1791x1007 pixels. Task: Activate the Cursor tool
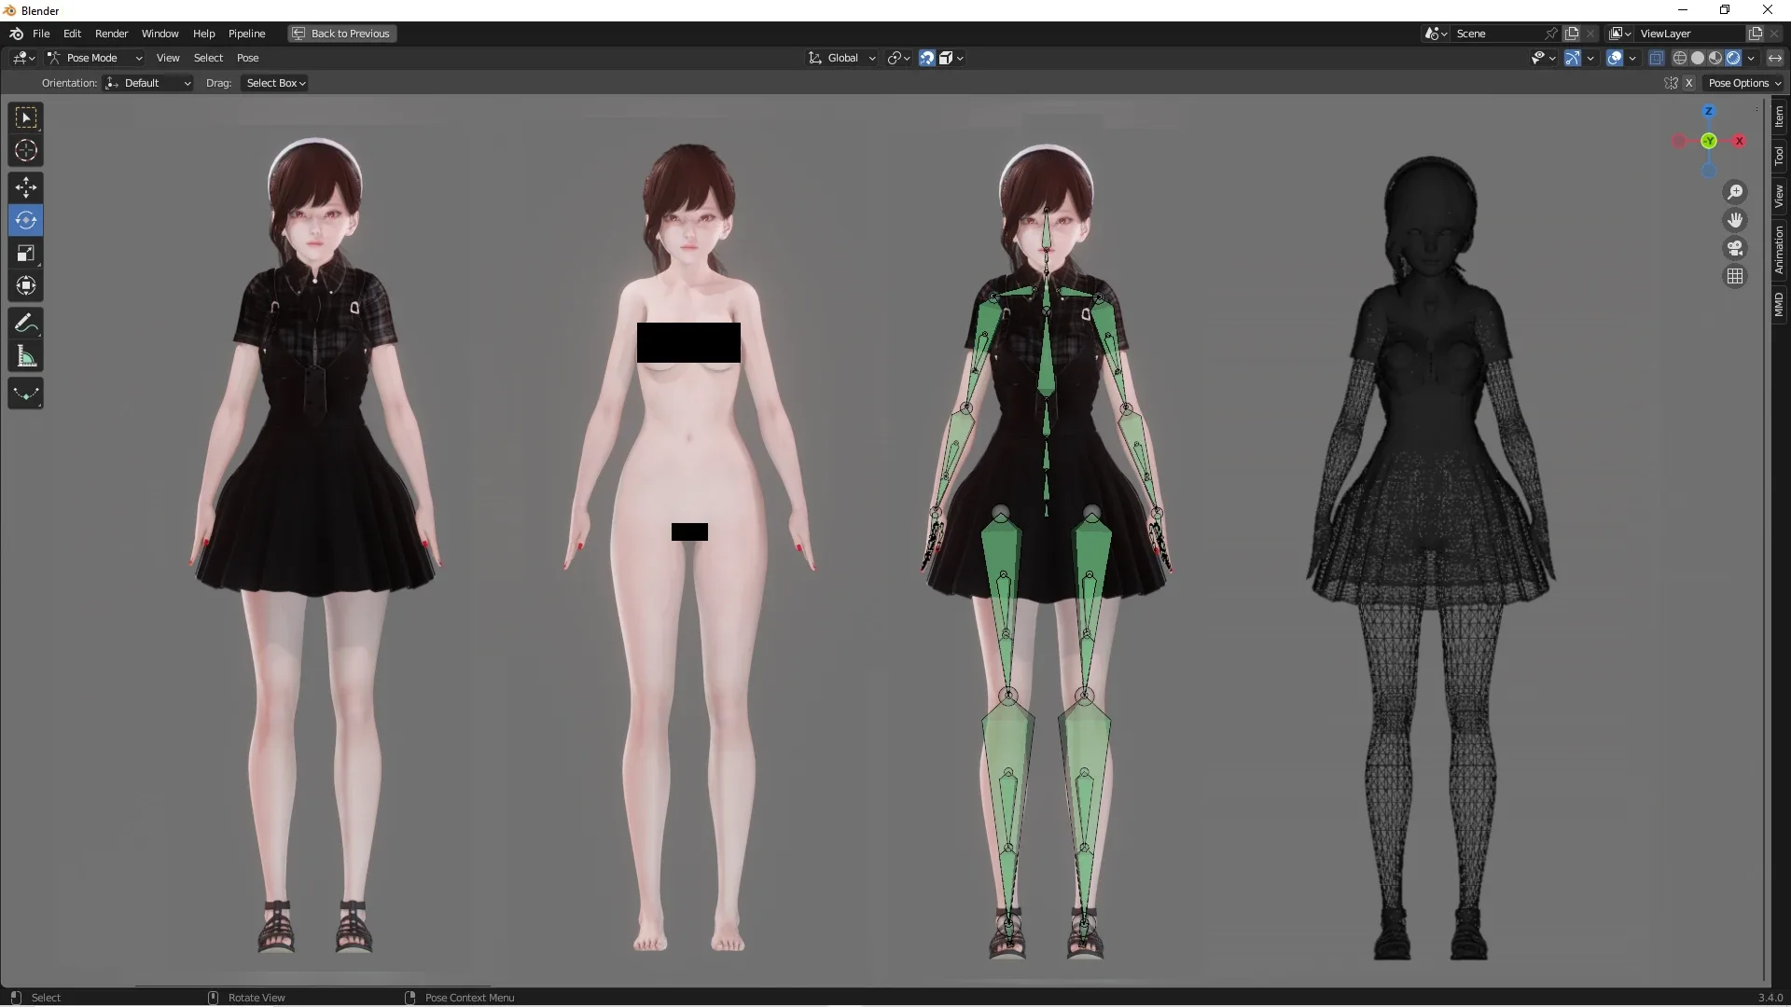tap(26, 150)
